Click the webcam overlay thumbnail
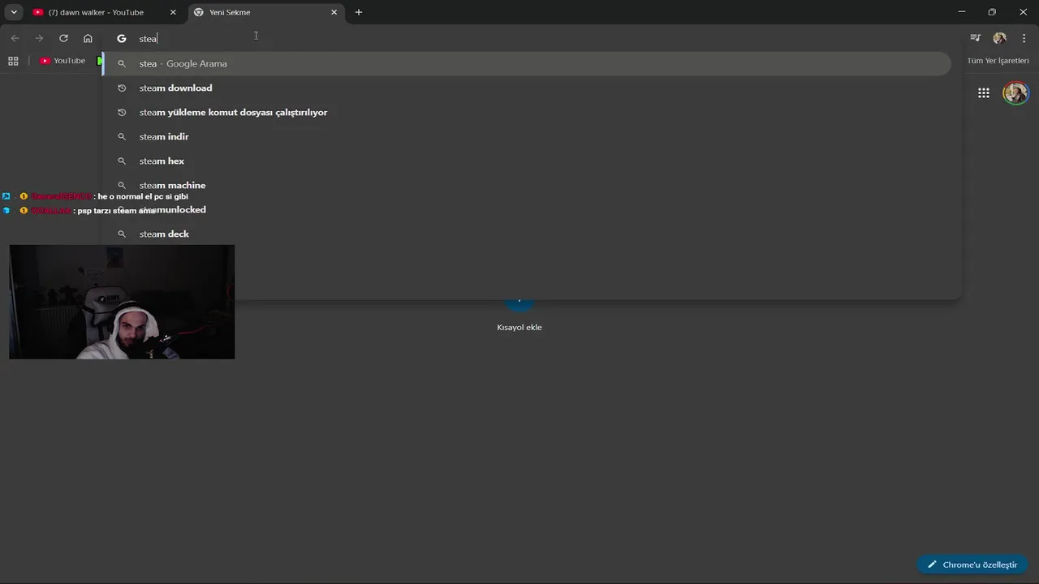1039x584 pixels. coord(122,302)
